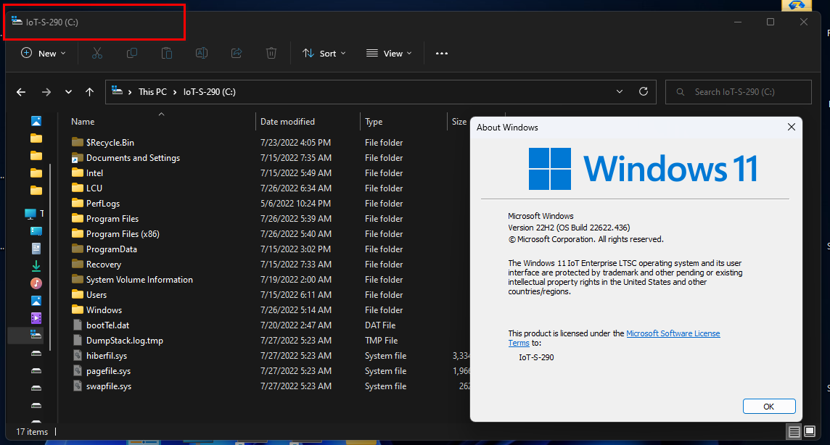Click OK in About Windows dialog
Screen dimensions: 830x445
click(x=768, y=407)
